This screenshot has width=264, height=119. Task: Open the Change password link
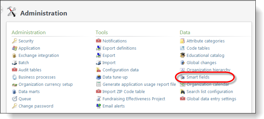click(36, 106)
